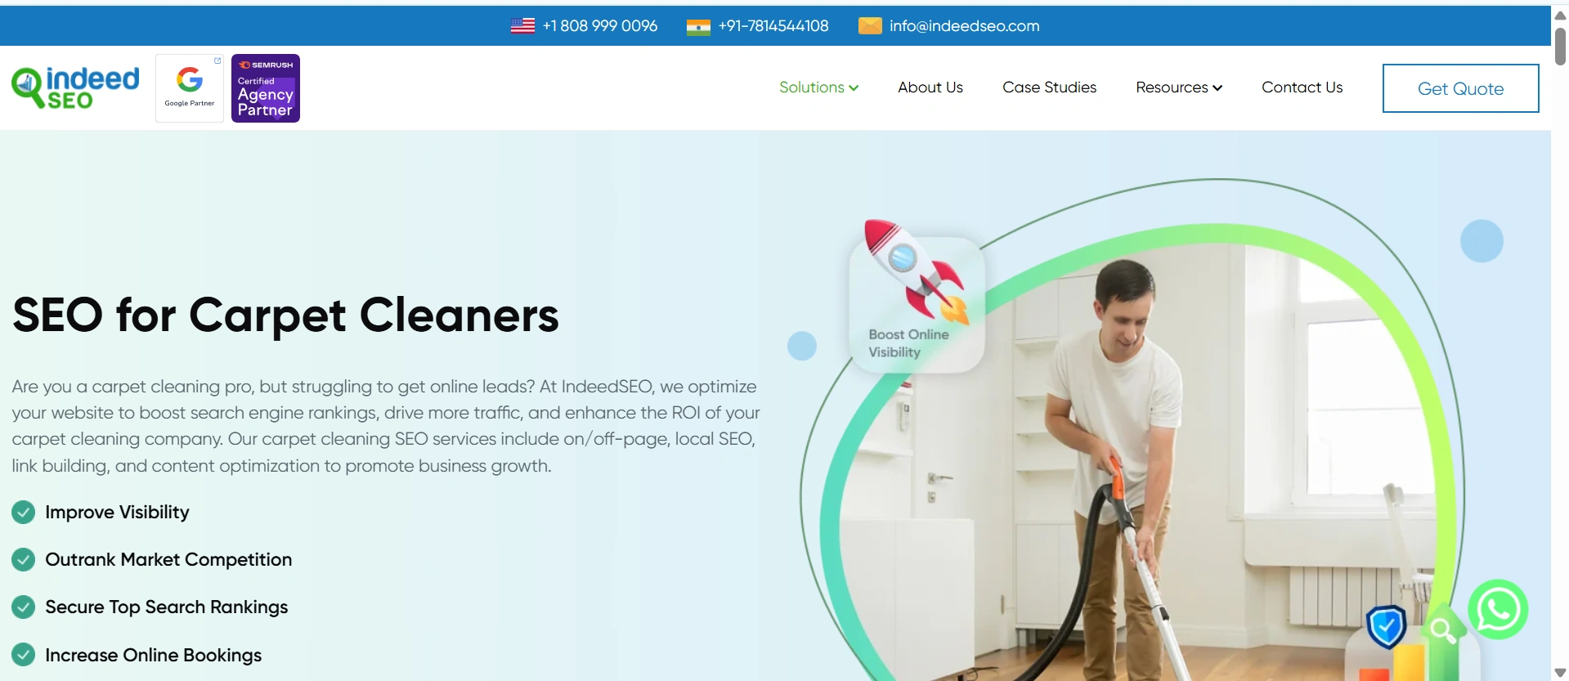Open the Google Partner badge

tap(190, 88)
